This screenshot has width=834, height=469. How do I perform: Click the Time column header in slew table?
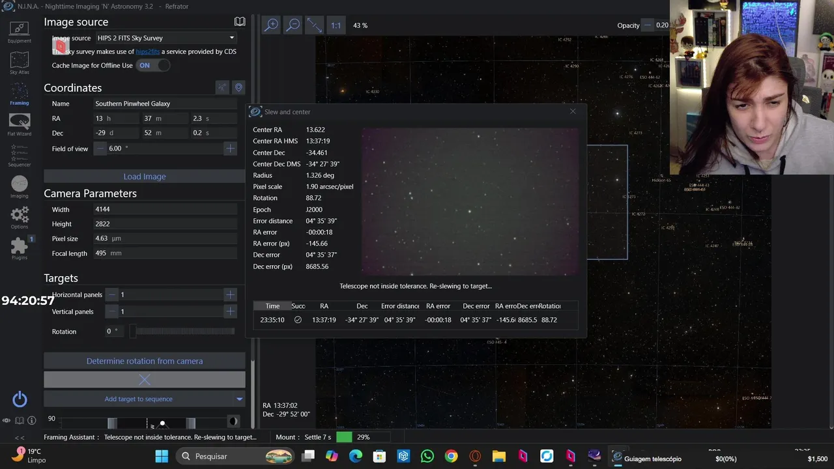coord(272,306)
